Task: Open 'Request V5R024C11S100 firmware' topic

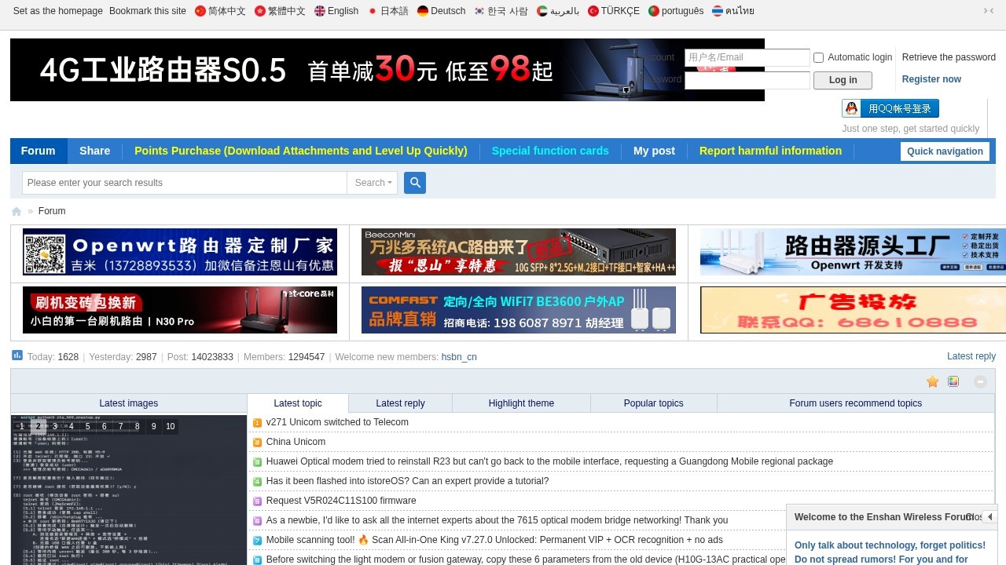Action: (x=341, y=501)
